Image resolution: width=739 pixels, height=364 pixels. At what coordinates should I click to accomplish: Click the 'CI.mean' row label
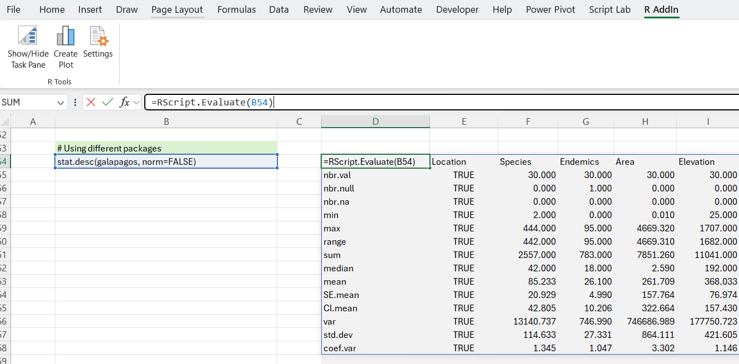pyautogui.click(x=376, y=308)
